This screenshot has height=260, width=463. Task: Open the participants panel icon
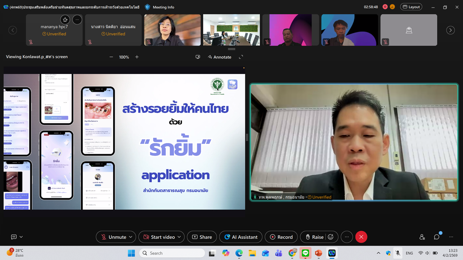(422, 237)
